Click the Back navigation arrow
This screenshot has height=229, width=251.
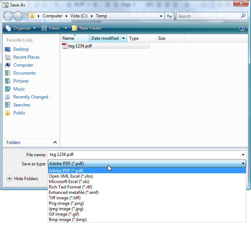click(x=8, y=16)
